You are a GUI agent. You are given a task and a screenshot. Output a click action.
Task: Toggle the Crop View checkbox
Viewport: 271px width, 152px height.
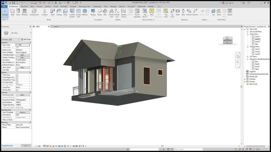17,75
